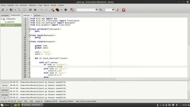Open the Döküman menu
Screen dimensions: 190x107
click(33, 5)
